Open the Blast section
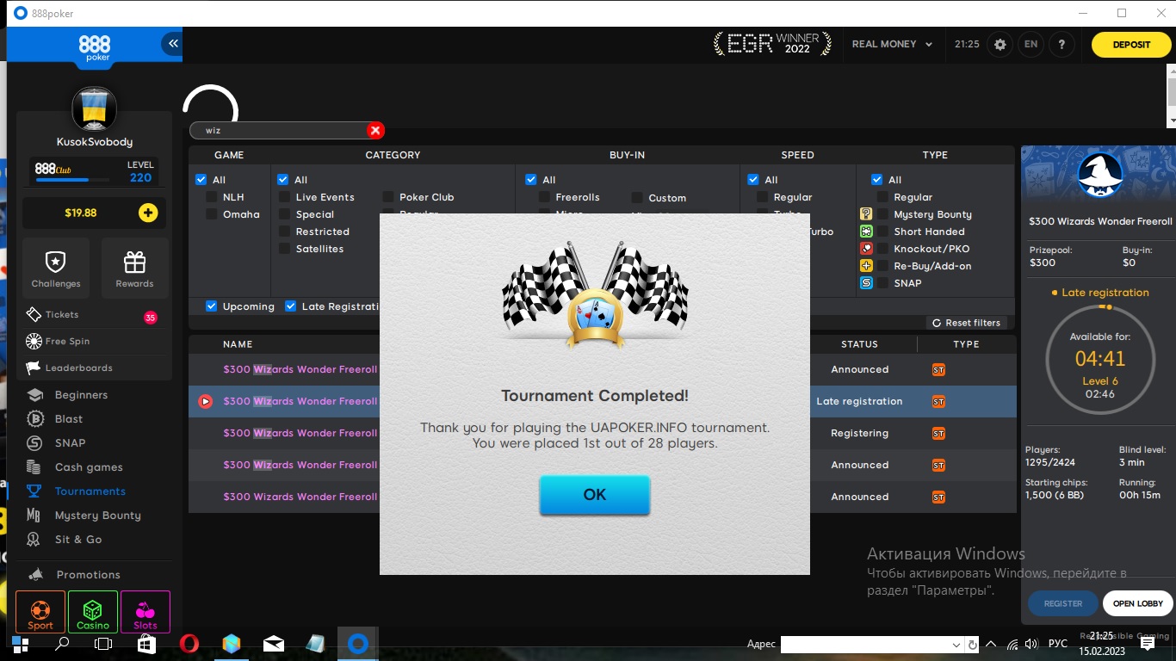 coord(69,419)
